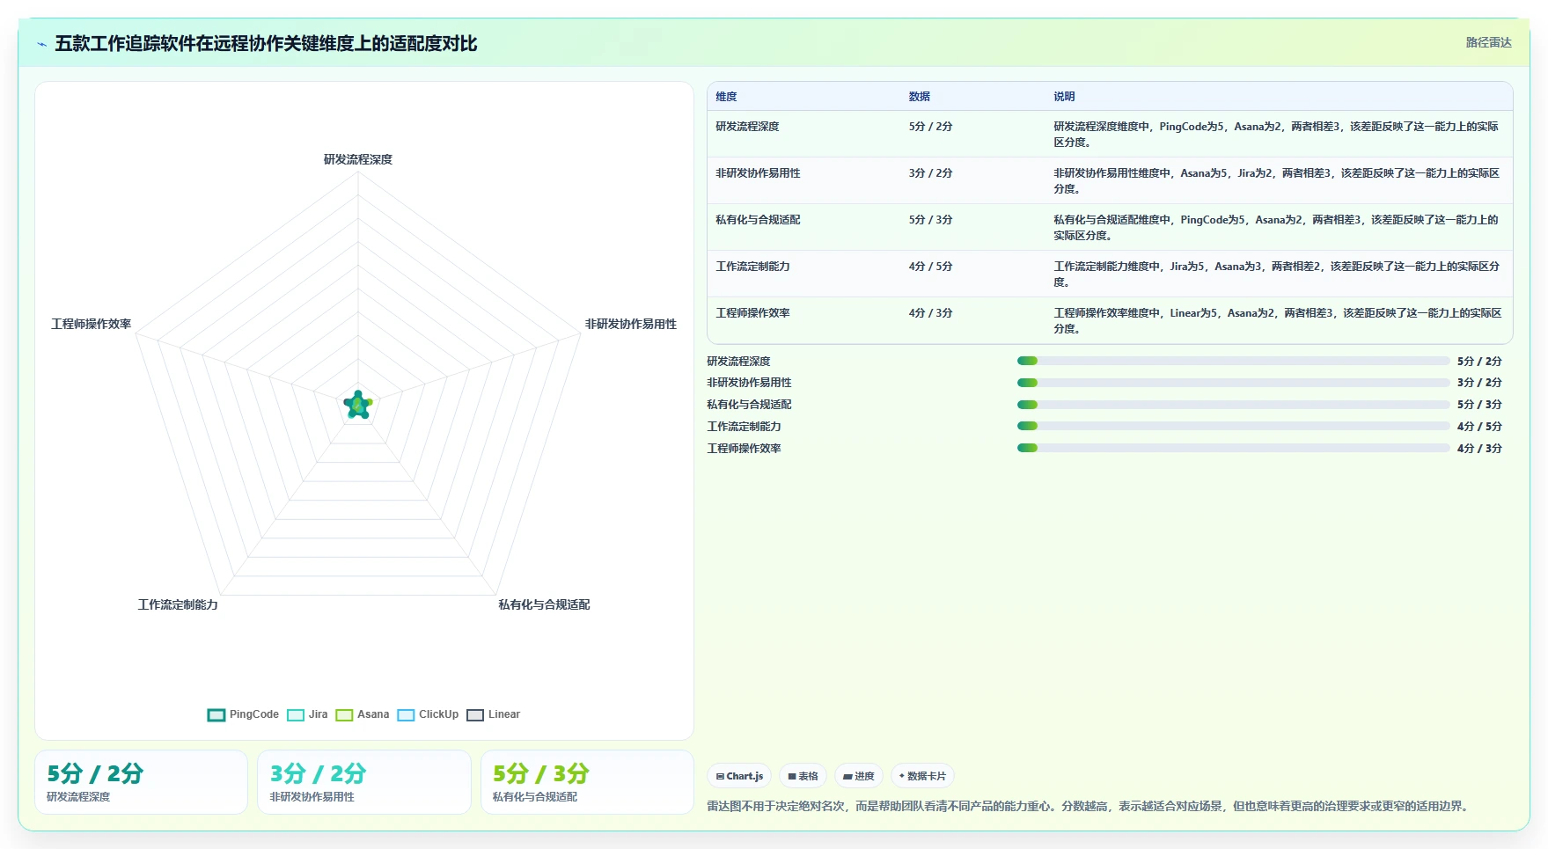Click the radar data cluster at center
Image resolution: width=1548 pixels, height=849 pixels.
358,405
